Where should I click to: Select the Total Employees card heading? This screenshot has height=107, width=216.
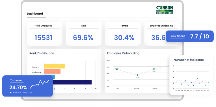tap(44, 26)
